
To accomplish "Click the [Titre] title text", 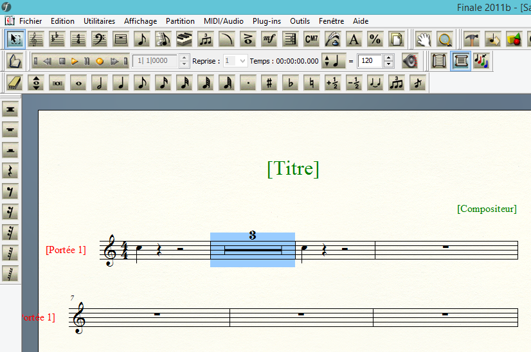I will click(x=292, y=168).
